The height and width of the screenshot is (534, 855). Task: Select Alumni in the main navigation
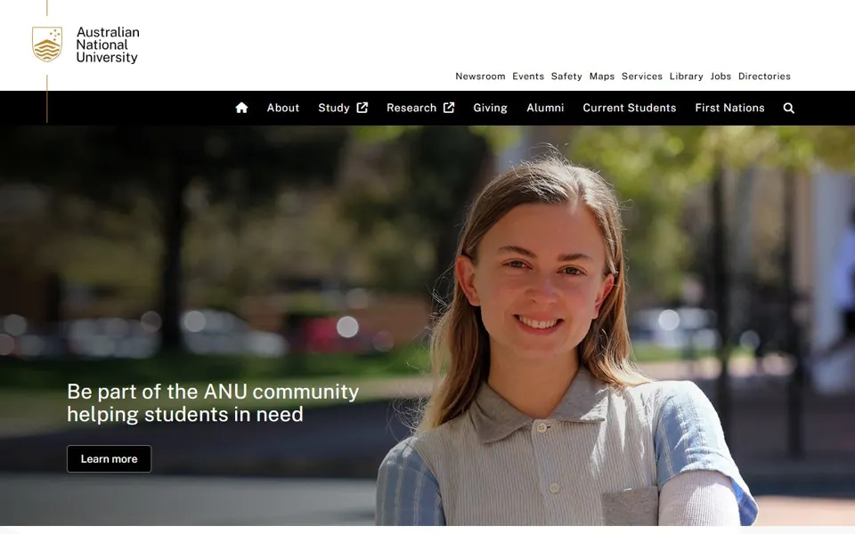(545, 108)
